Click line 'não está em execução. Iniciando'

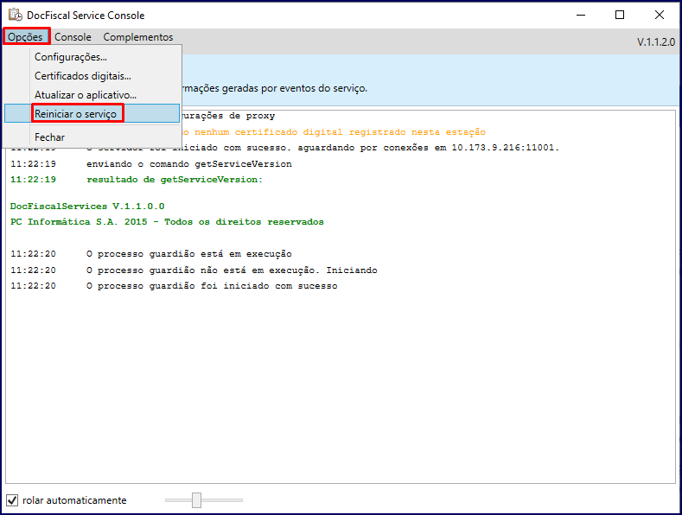(232, 270)
